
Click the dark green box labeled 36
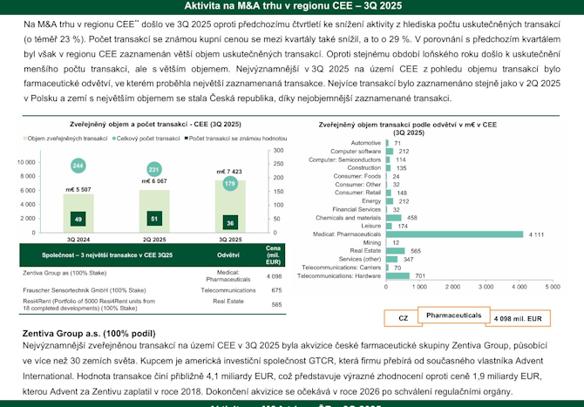229,223
